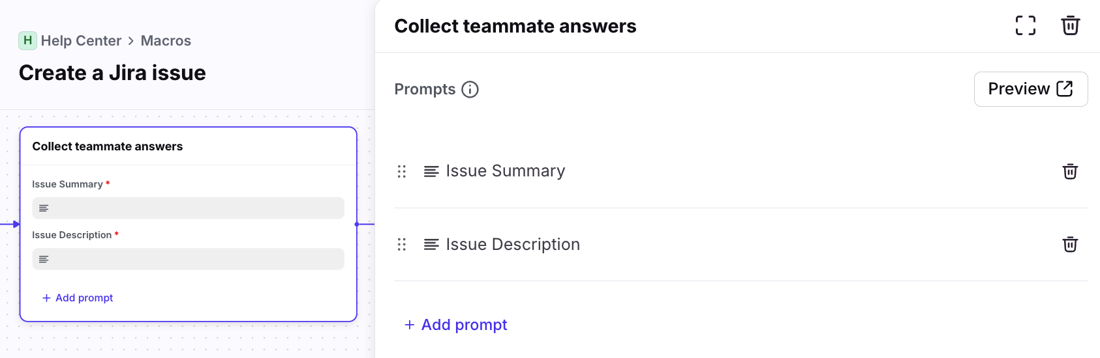Open the Preview button
1100x358 pixels.
click(1030, 89)
